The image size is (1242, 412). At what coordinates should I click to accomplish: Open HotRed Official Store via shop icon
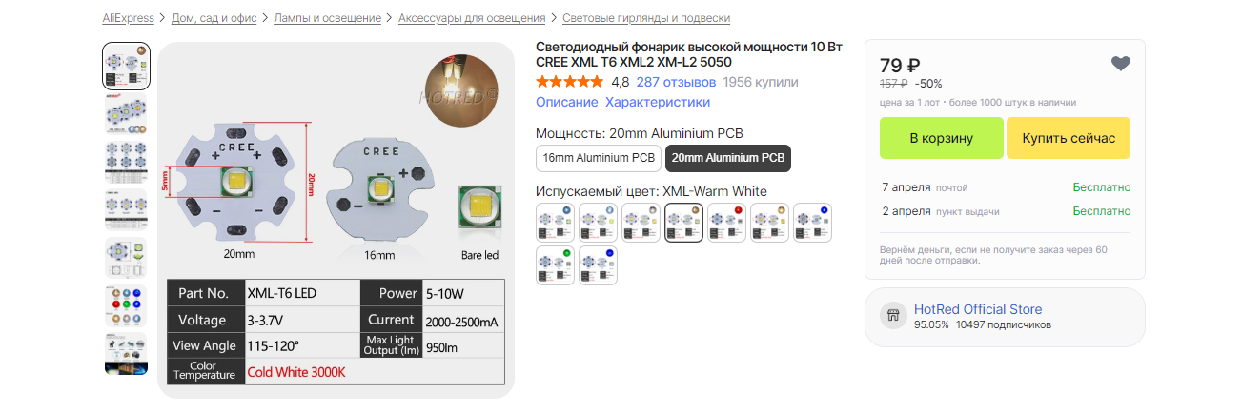tap(894, 316)
